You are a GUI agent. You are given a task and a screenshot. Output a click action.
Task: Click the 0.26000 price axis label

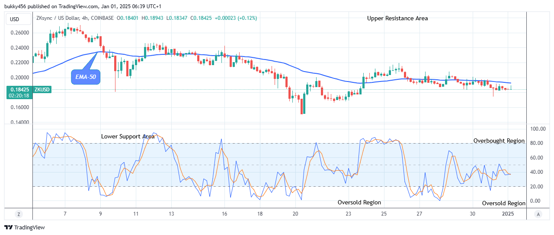19,33
